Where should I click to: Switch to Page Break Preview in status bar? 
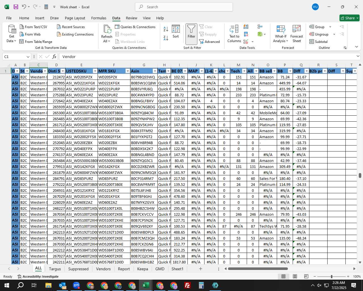[x=306, y=277]
